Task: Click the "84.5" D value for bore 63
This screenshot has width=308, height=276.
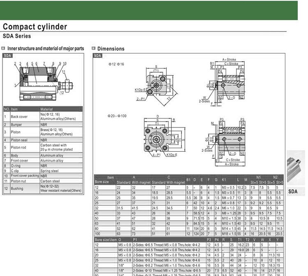Action: 196,224
